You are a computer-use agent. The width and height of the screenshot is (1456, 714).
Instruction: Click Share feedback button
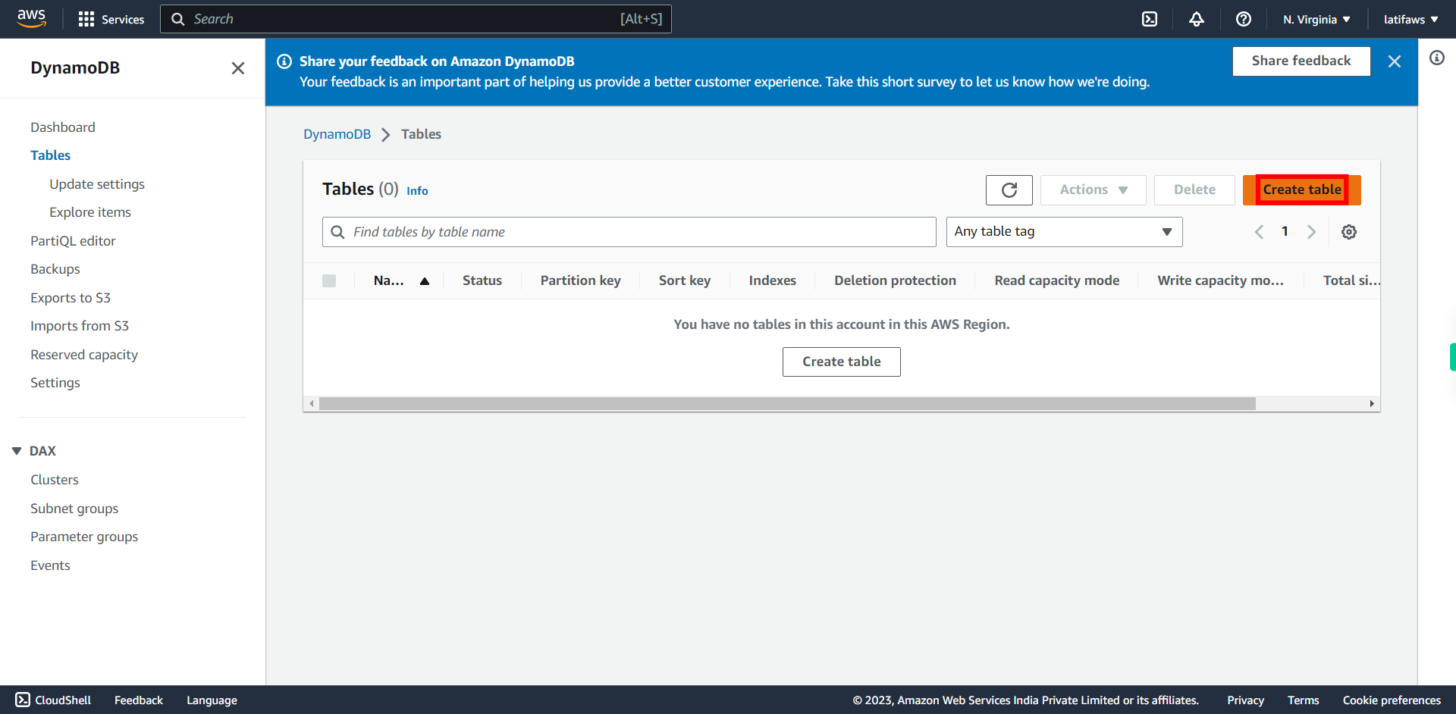tap(1301, 61)
